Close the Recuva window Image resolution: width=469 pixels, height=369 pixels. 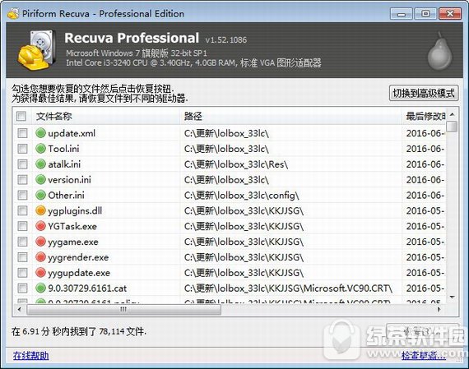(x=449, y=14)
